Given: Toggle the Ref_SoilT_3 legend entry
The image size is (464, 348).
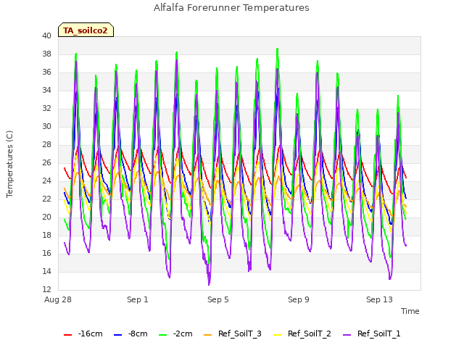Looking at the screenshot, I should 233,333.
